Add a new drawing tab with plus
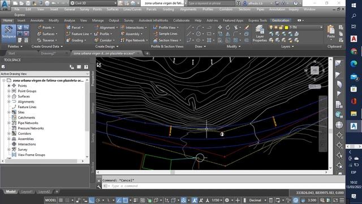The width and height of the screenshot is (362, 204). click(147, 53)
